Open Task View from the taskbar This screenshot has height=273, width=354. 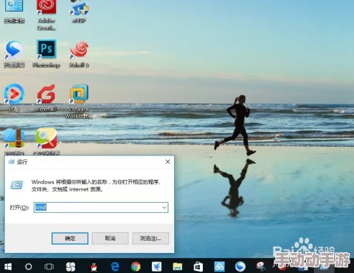[49, 267]
